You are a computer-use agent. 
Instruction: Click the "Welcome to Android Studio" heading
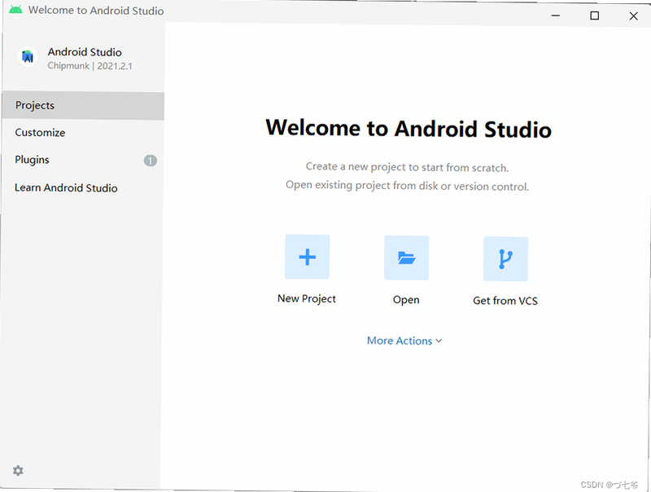point(409,129)
